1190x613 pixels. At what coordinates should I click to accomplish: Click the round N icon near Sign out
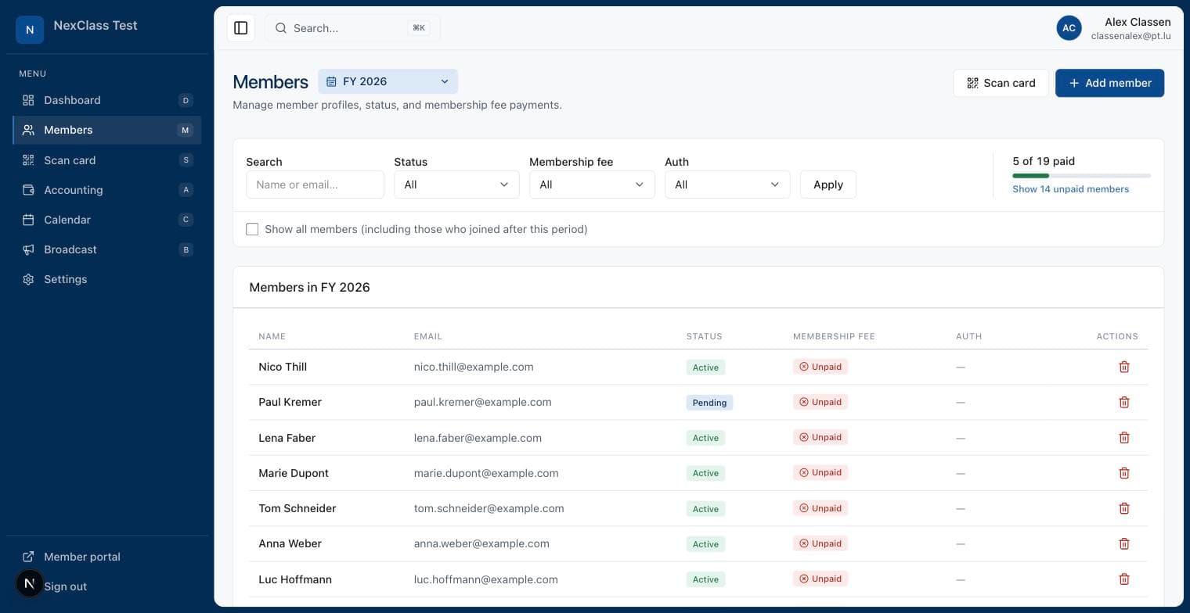30,583
